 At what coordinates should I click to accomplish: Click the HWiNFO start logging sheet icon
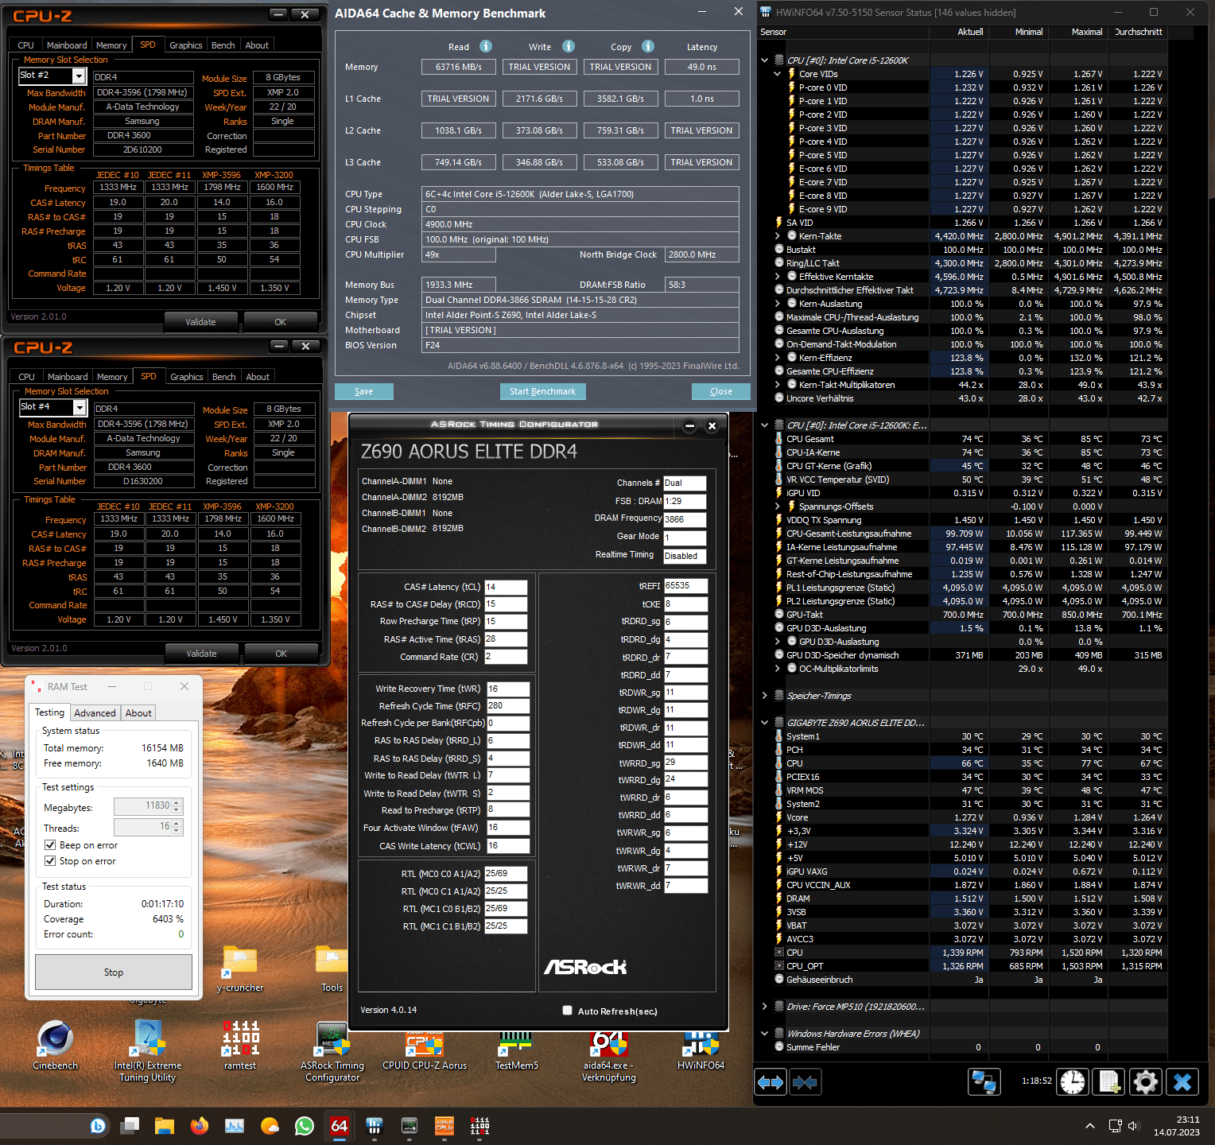[1109, 1082]
